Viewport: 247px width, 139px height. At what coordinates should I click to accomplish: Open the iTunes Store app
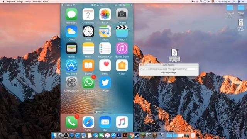pyautogui.click(x=122, y=49)
